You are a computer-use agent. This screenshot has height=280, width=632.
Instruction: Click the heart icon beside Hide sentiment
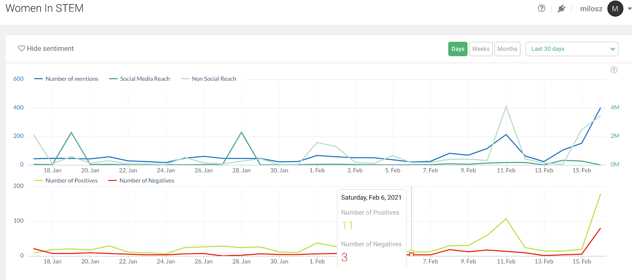tap(22, 48)
